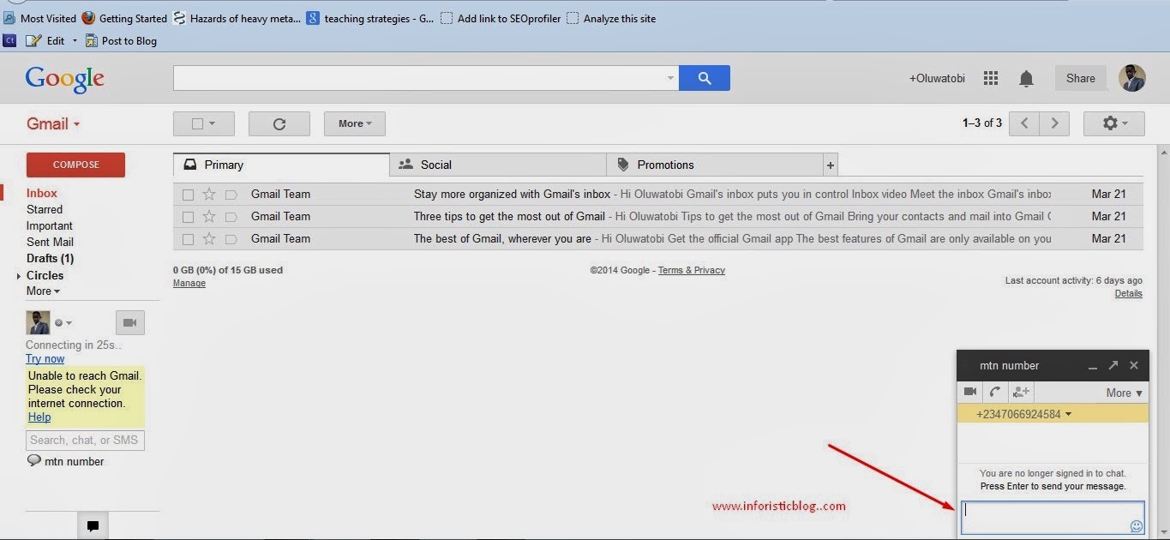1170x540 pixels.
Task: Mark 'Three tips' email as important
Action: [x=231, y=217]
